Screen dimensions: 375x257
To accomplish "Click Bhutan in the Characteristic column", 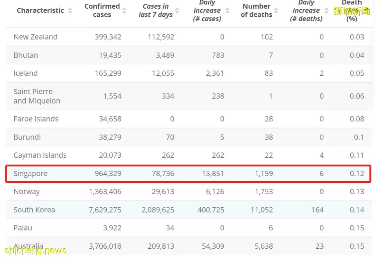I will (26, 55).
